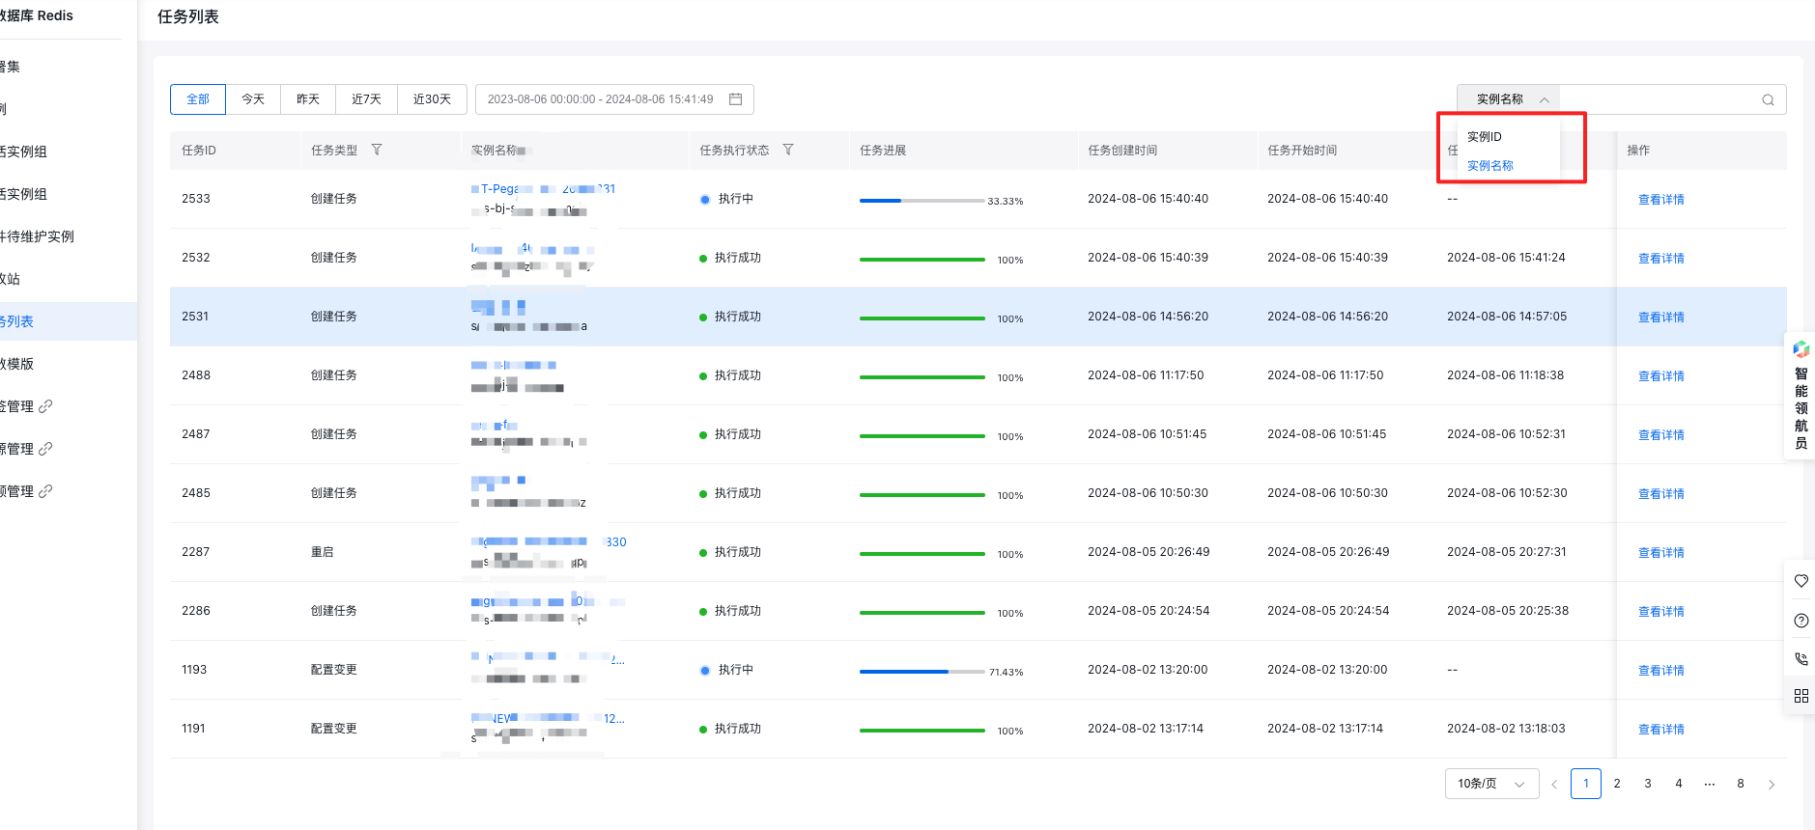Viewport: 1815px width, 830px height.
Task: View details for task 1193
Action: tap(1660, 671)
